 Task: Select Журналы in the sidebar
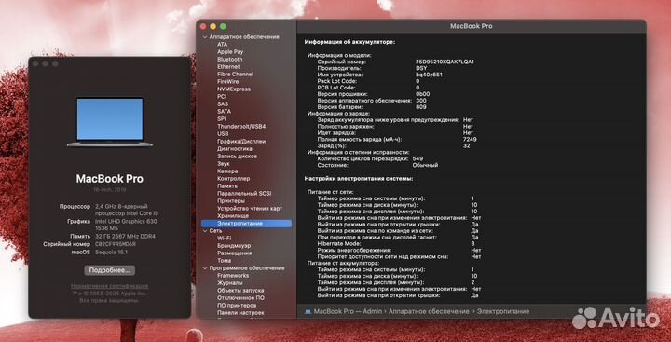230,283
